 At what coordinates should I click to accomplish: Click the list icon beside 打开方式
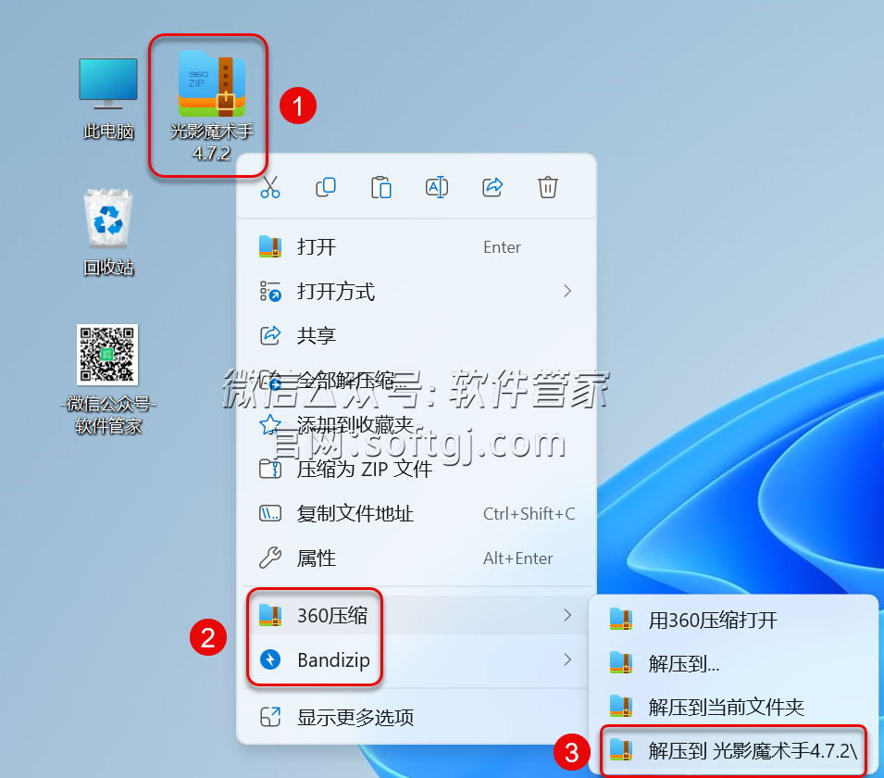coord(270,292)
